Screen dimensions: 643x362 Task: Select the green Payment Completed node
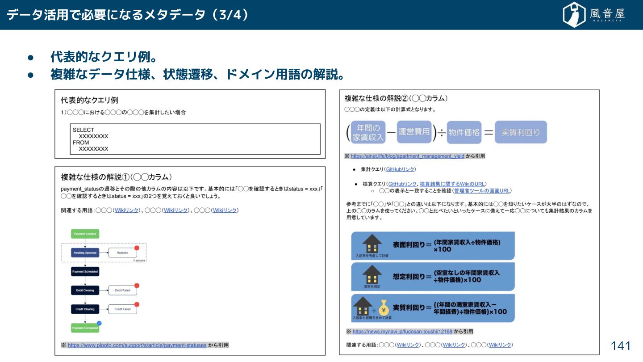(85, 328)
